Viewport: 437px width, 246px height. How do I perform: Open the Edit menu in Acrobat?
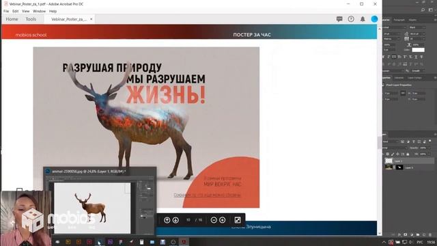point(15,11)
